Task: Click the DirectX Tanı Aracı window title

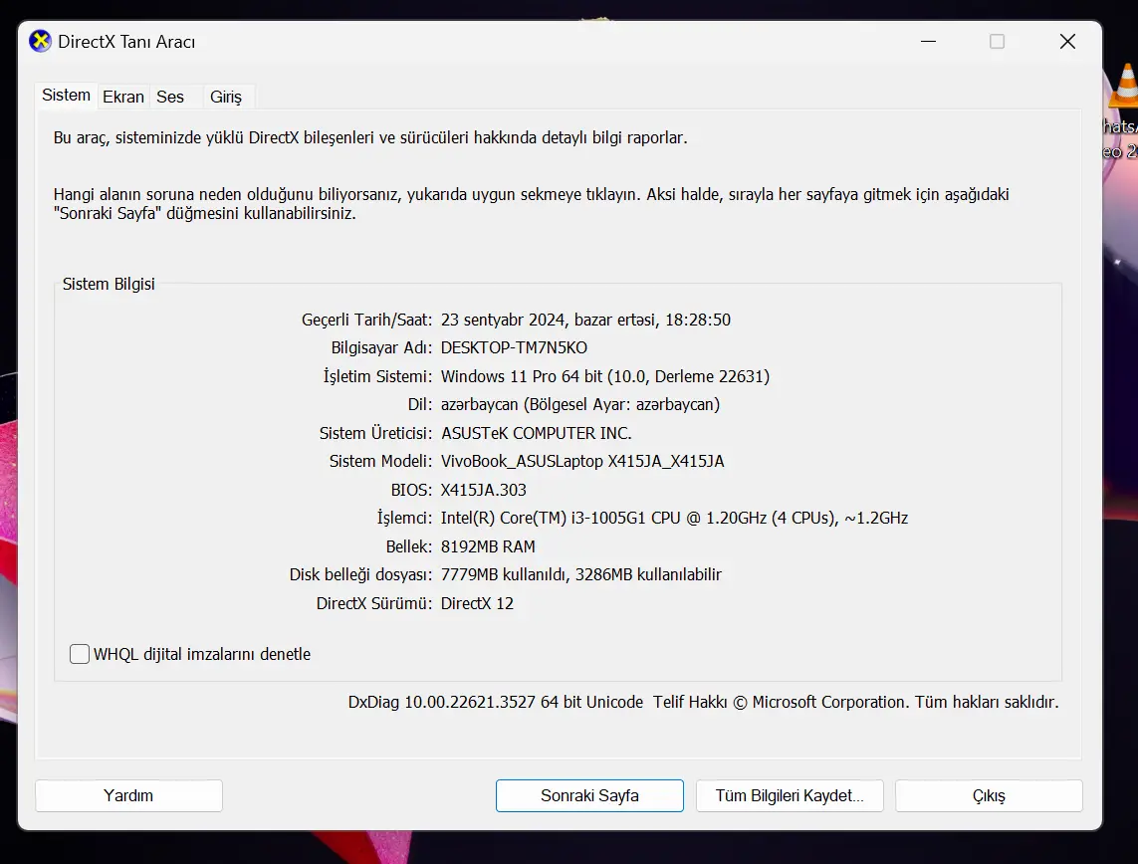Action: 126,42
